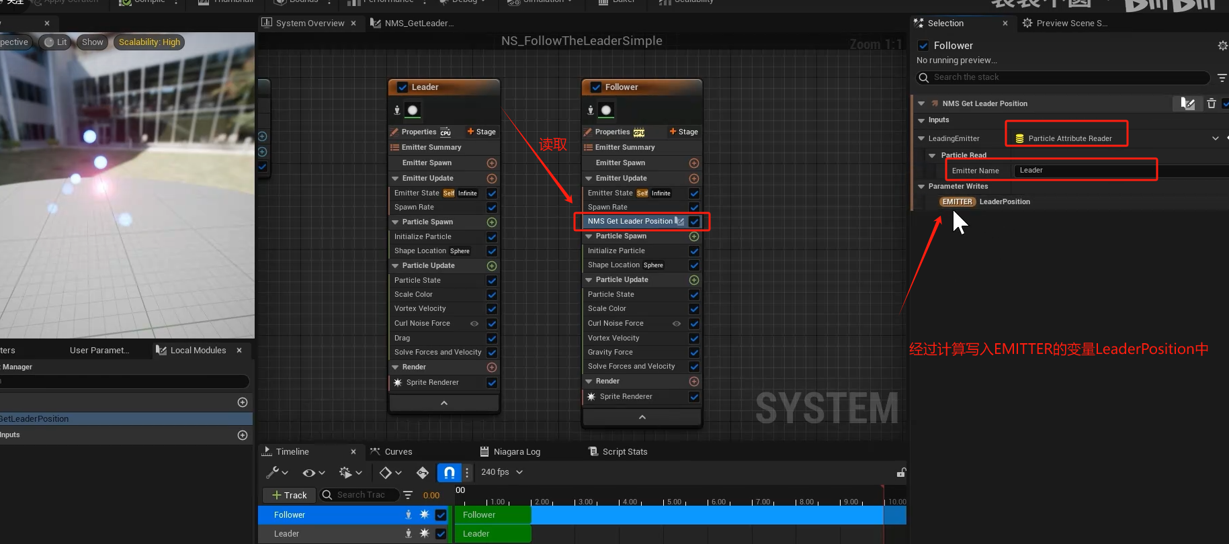Collapse Particle Read group
Viewport: 1229px width, 544px height.
[x=932, y=156]
